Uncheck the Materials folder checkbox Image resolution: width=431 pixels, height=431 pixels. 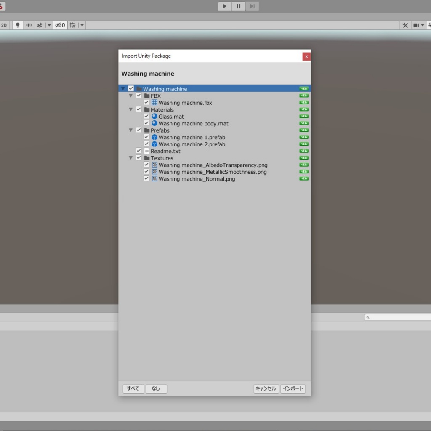(138, 109)
